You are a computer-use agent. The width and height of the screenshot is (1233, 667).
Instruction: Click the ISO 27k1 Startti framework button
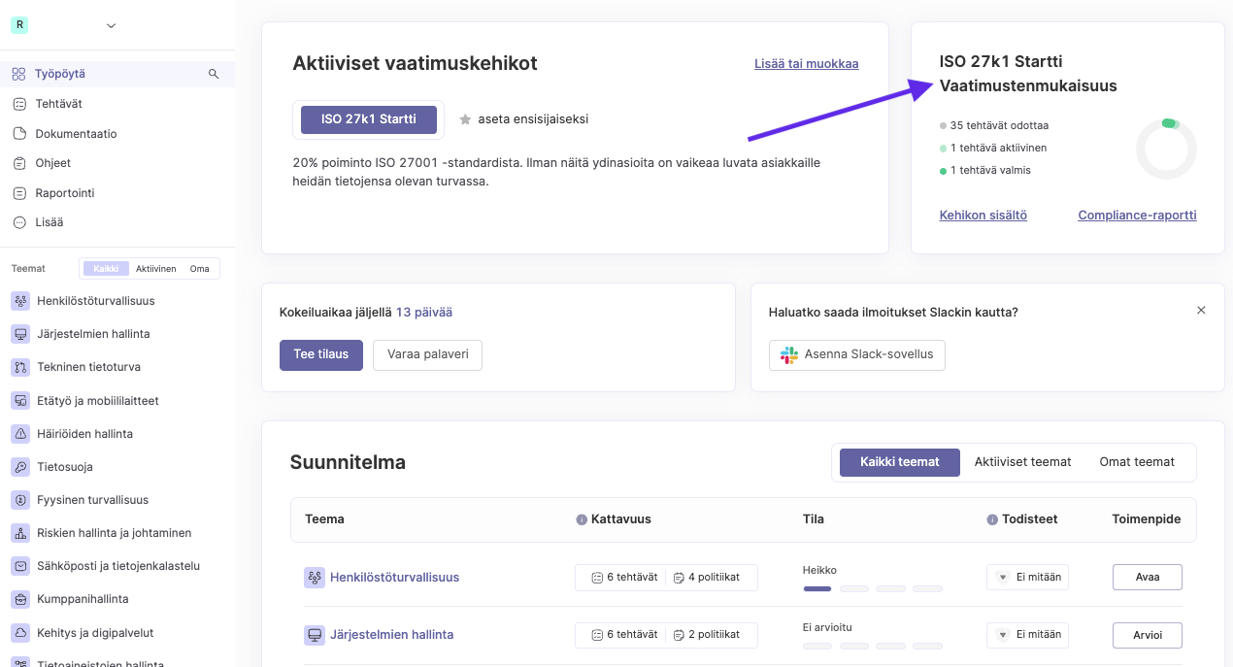[x=369, y=119]
